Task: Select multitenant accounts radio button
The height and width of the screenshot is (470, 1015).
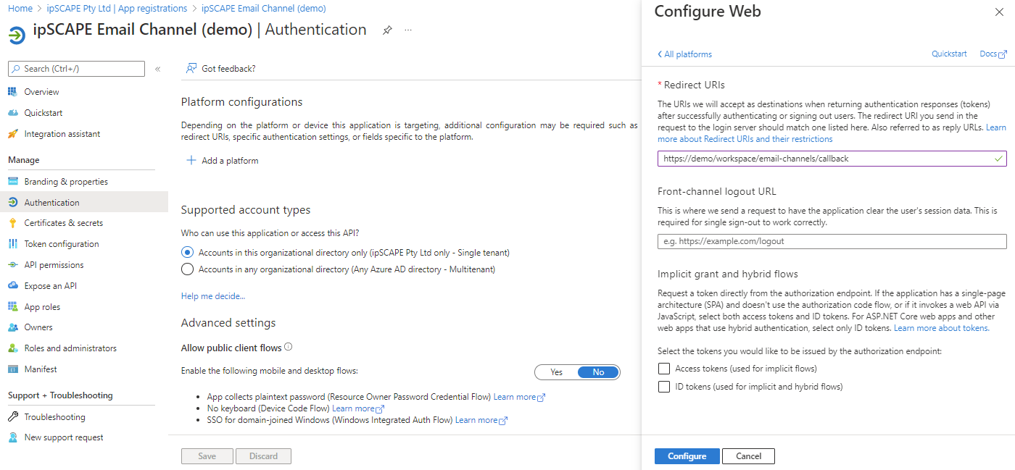Action: 187,269
